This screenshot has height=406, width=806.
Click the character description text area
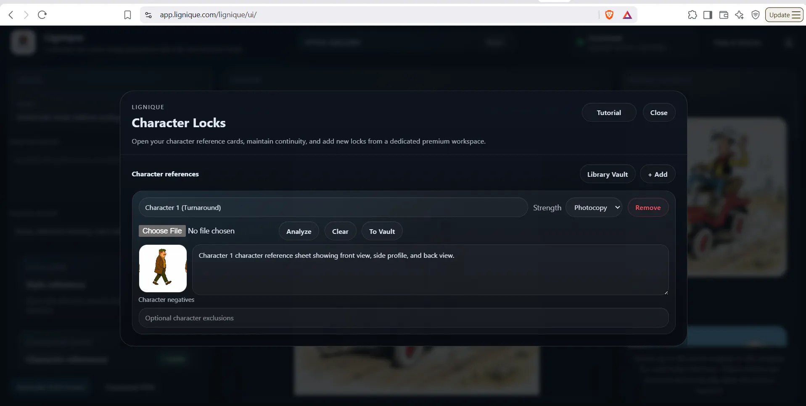(431, 270)
